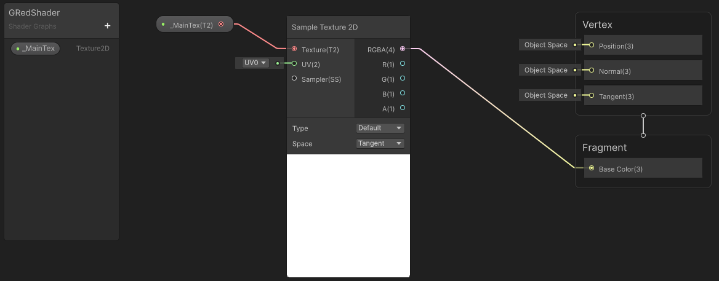Screen dimensions: 719x281
Task: Select the _MainTex property in the Blackboard
Action: [x=36, y=49]
